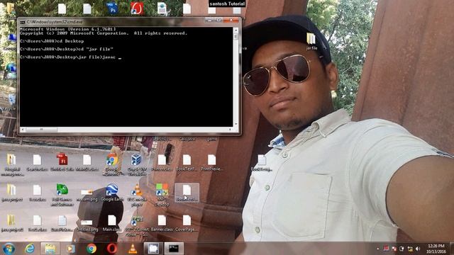The image size is (454, 255).
Task: Select the Photoshop shortcut on the desktop
Action: 112,8
